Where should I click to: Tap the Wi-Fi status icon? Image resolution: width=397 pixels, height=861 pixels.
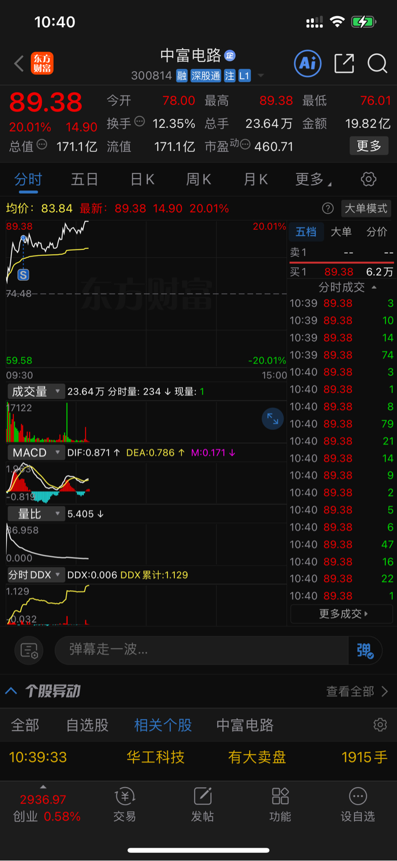[338, 22]
